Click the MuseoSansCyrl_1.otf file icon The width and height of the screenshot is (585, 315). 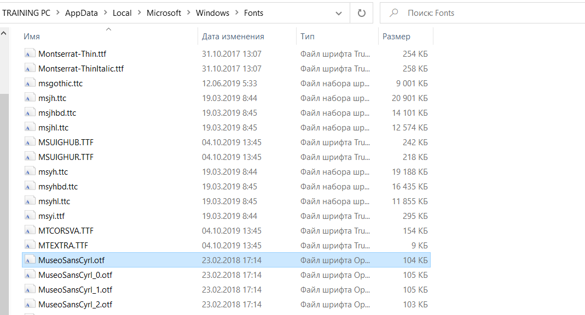[x=30, y=290]
